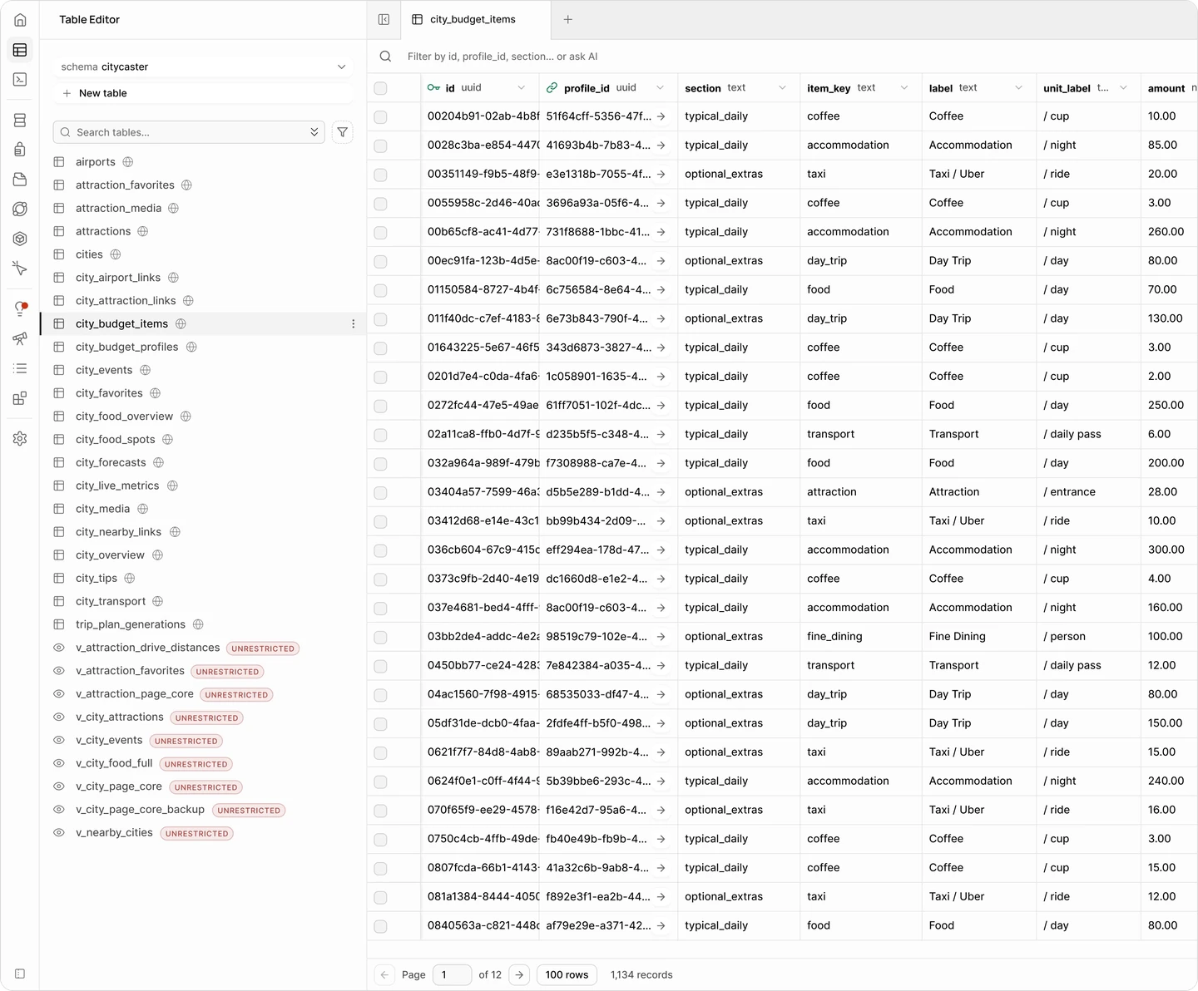Open the SQL Editor from the sidebar
The height and width of the screenshot is (991, 1198).
pyautogui.click(x=20, y=80)
